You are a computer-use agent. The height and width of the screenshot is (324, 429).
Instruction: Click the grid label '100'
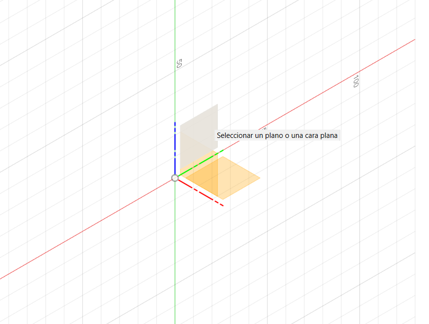(x=356, y=81)
